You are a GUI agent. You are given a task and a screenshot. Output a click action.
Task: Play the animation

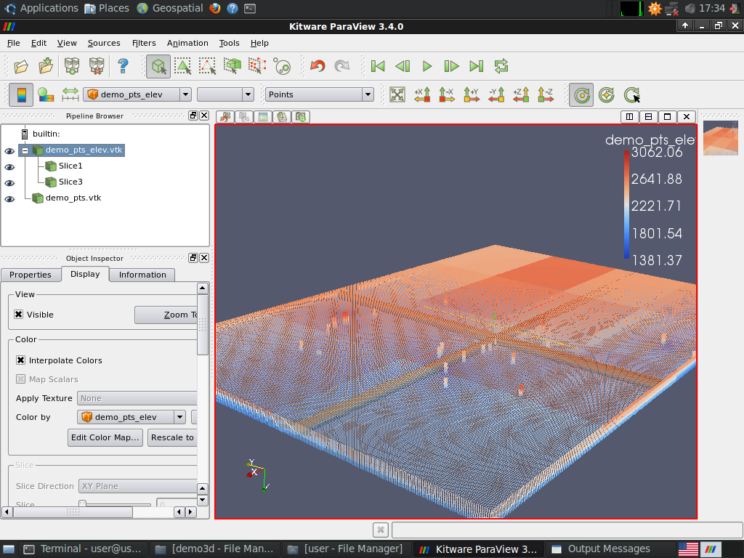tap(427, 66)
